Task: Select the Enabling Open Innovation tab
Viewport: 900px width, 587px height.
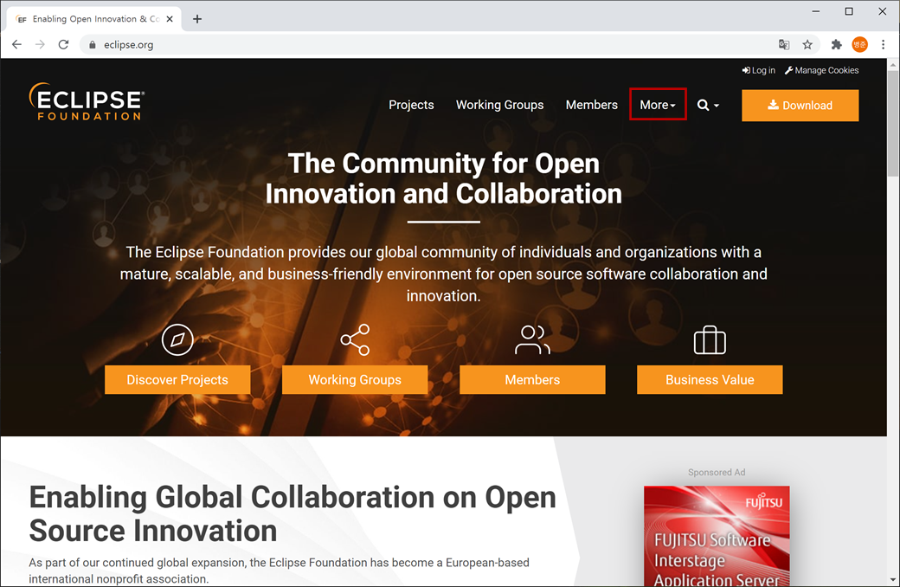Action: (94, 19)
